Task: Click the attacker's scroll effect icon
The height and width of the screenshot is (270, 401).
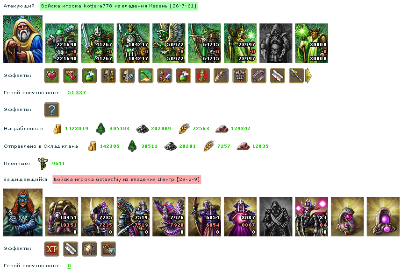Action: 278,76
